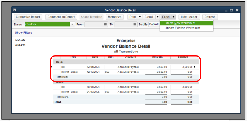Click the Print button
This screenshot has height=121, width=247.
[133, 17]
